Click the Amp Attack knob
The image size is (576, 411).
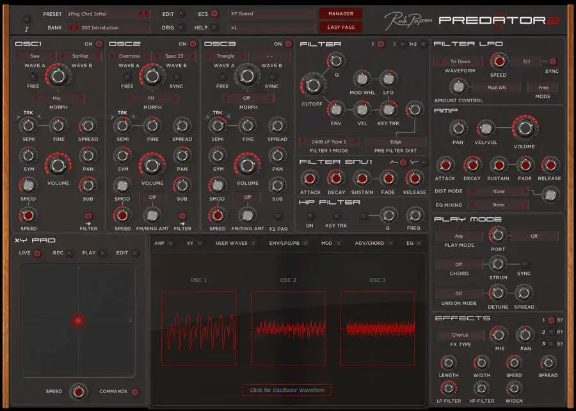445,165
